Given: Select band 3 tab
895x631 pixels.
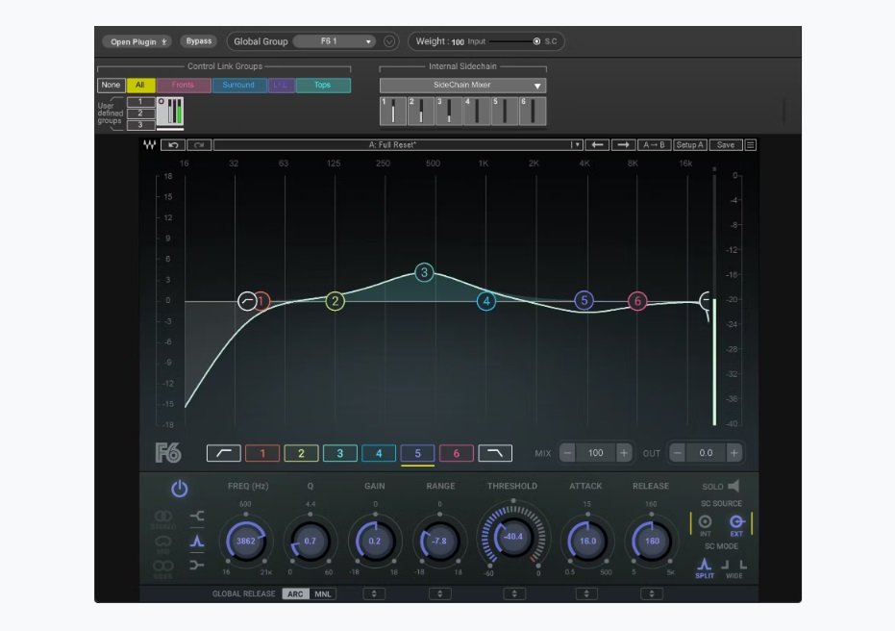Looking at the screenshot, I should [339, 453].
